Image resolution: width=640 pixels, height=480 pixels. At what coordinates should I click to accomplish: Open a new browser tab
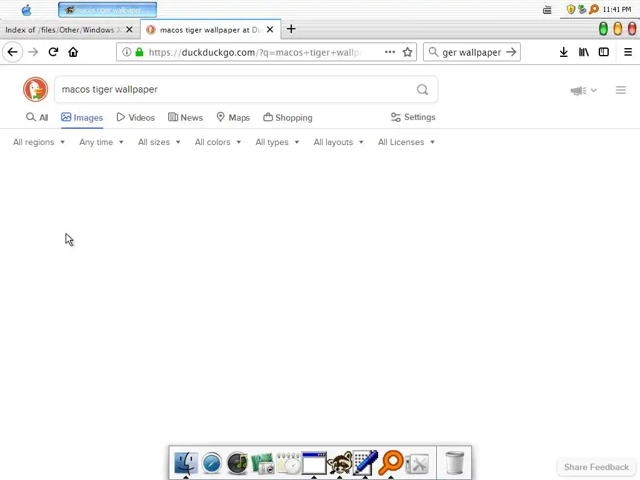pyautogui.click(x=291, y=29)
